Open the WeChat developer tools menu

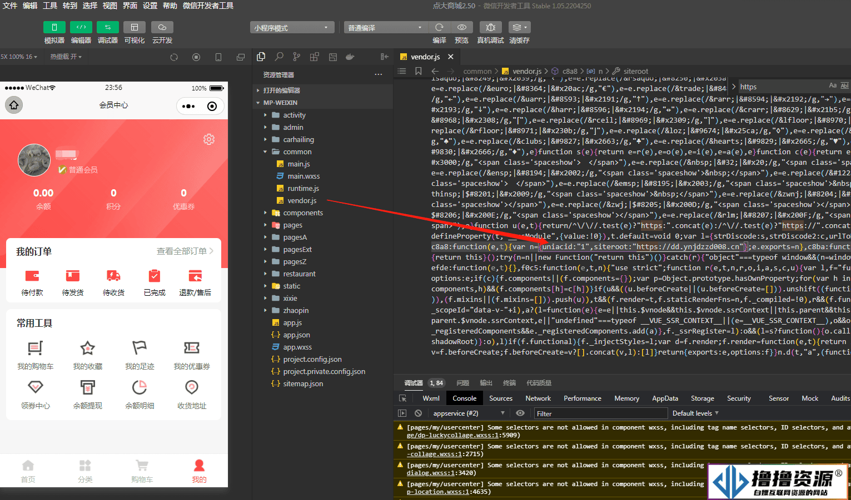click(x=208, y=6)
